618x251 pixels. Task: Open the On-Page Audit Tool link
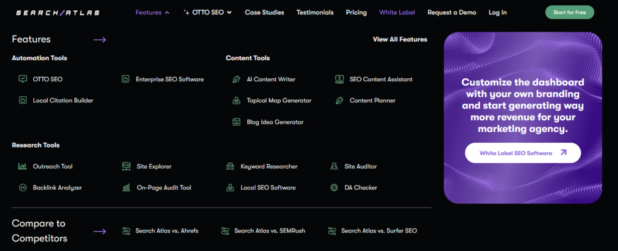coord(164,187)
